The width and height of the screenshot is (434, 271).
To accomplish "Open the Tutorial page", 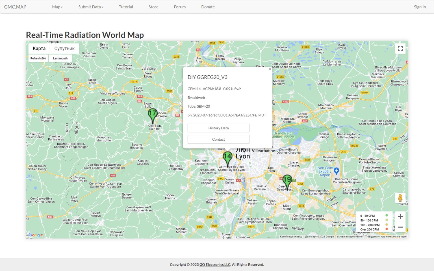I will click(126, 7).
